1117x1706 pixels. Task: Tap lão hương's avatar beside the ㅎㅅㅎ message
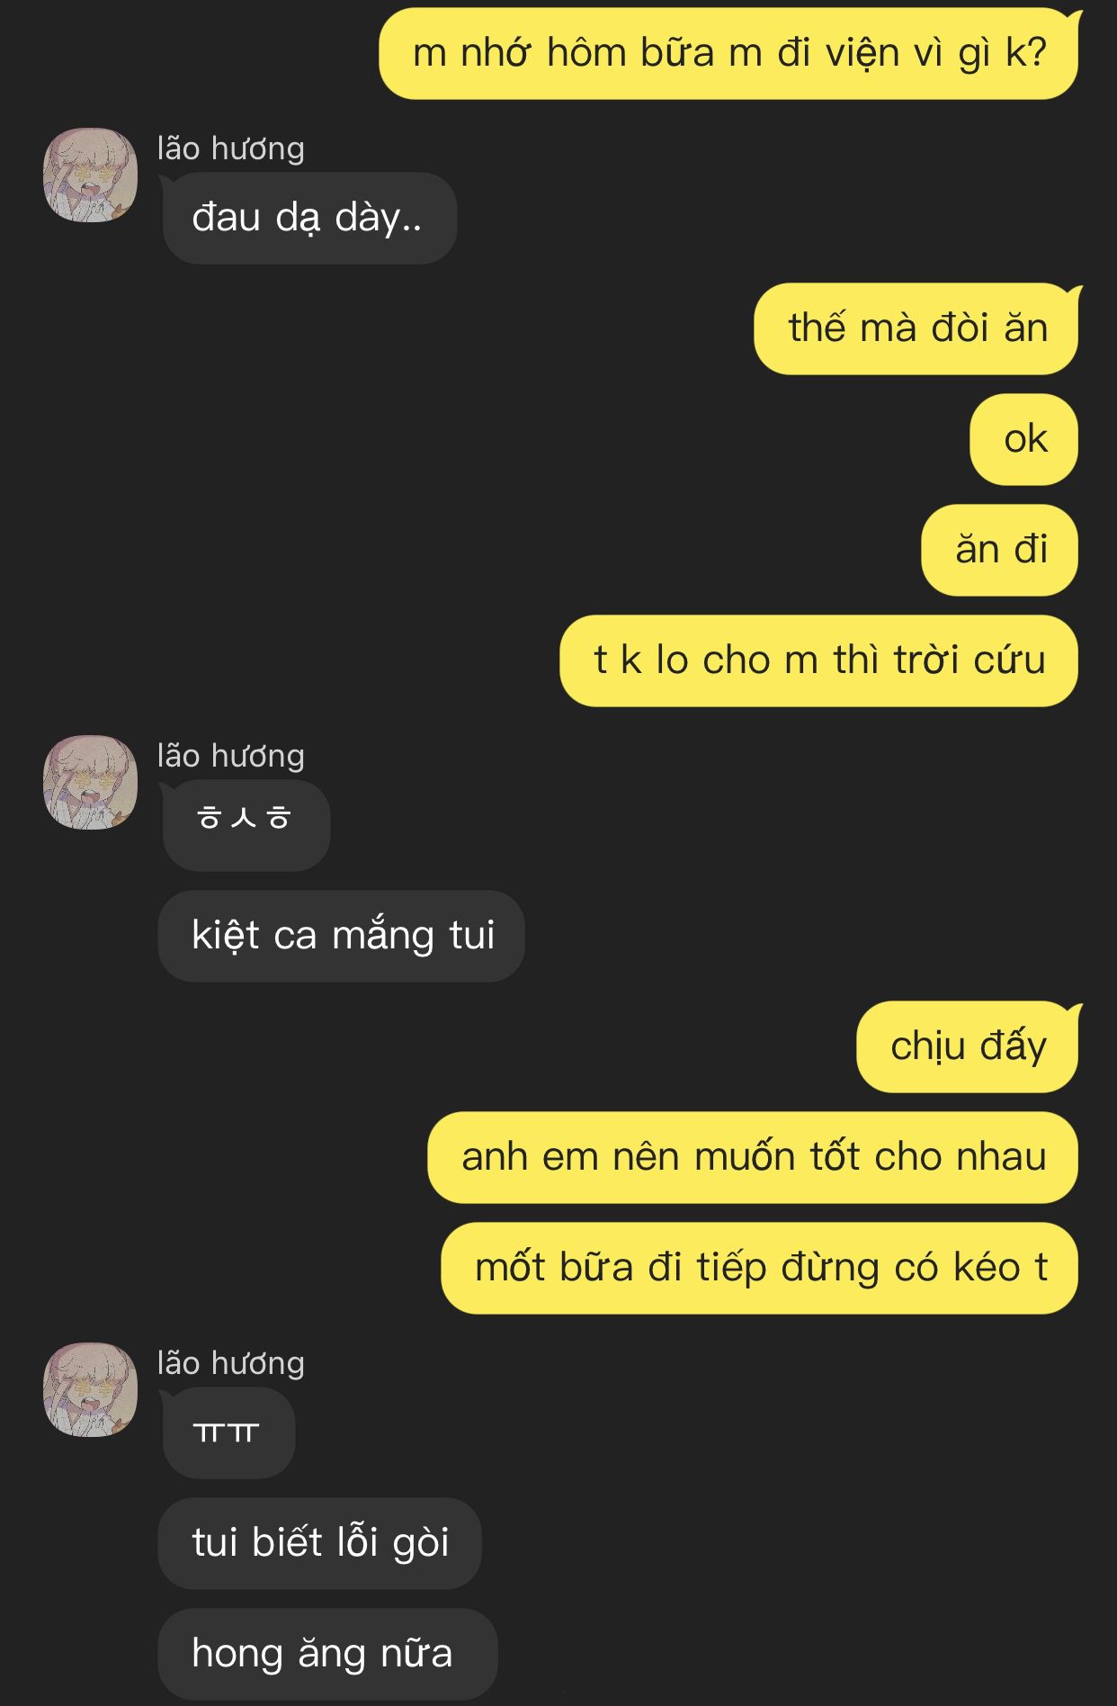(x=90, y=782)
